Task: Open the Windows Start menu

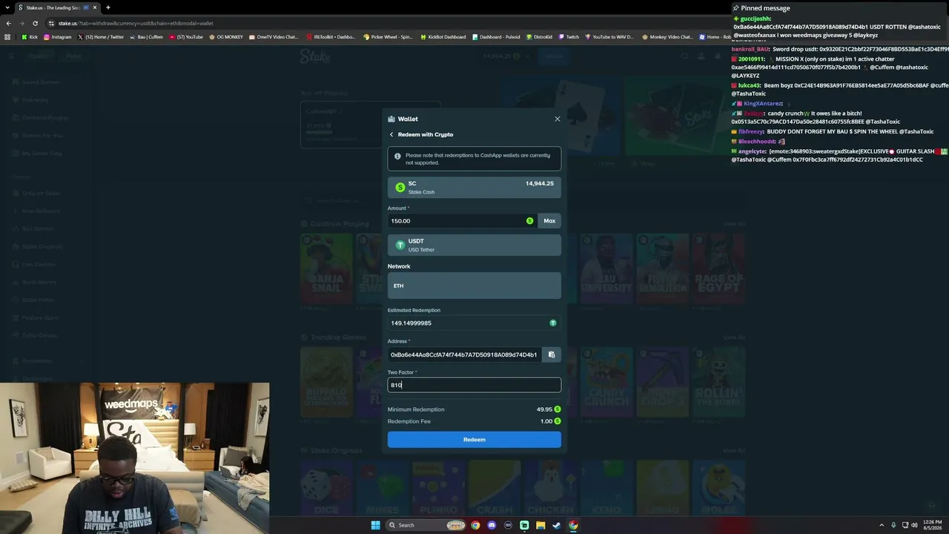Action: pyautogui.click(x=376, y=525)
